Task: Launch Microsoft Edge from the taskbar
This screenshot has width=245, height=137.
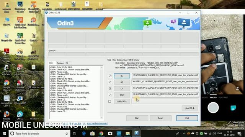Action: [x=84, y=134]
